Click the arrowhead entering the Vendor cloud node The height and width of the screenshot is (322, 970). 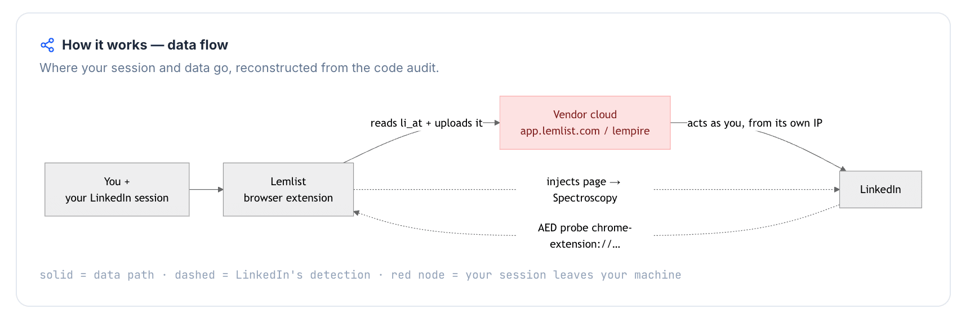tap(497, 123)
